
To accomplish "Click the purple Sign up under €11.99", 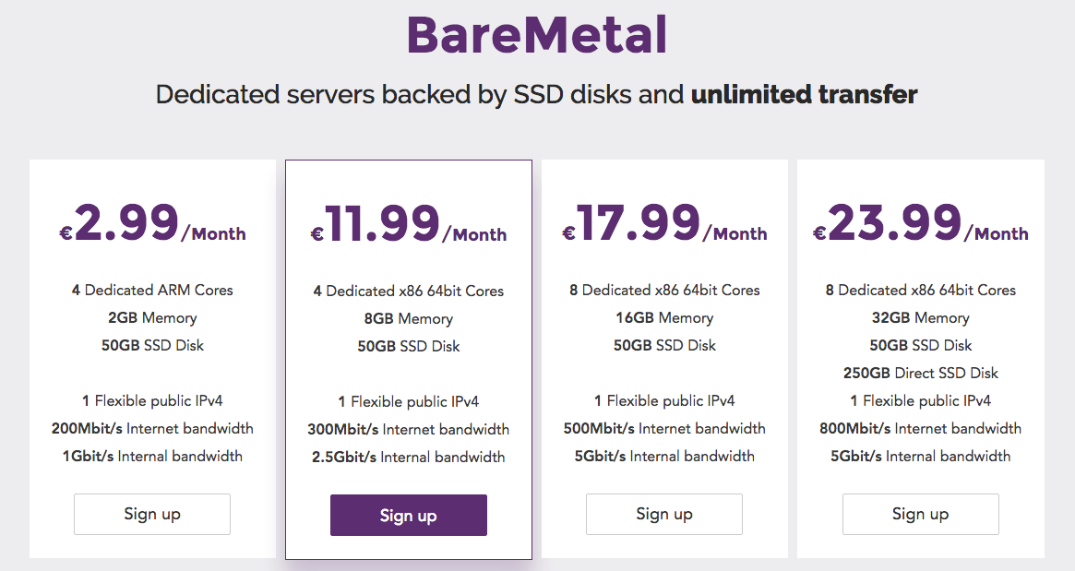I will point(409,515).
